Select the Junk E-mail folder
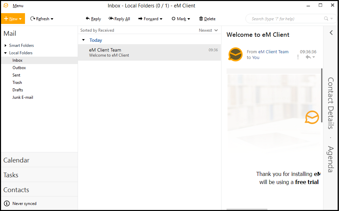Screen dimensions: 339x211 point(23,97)
